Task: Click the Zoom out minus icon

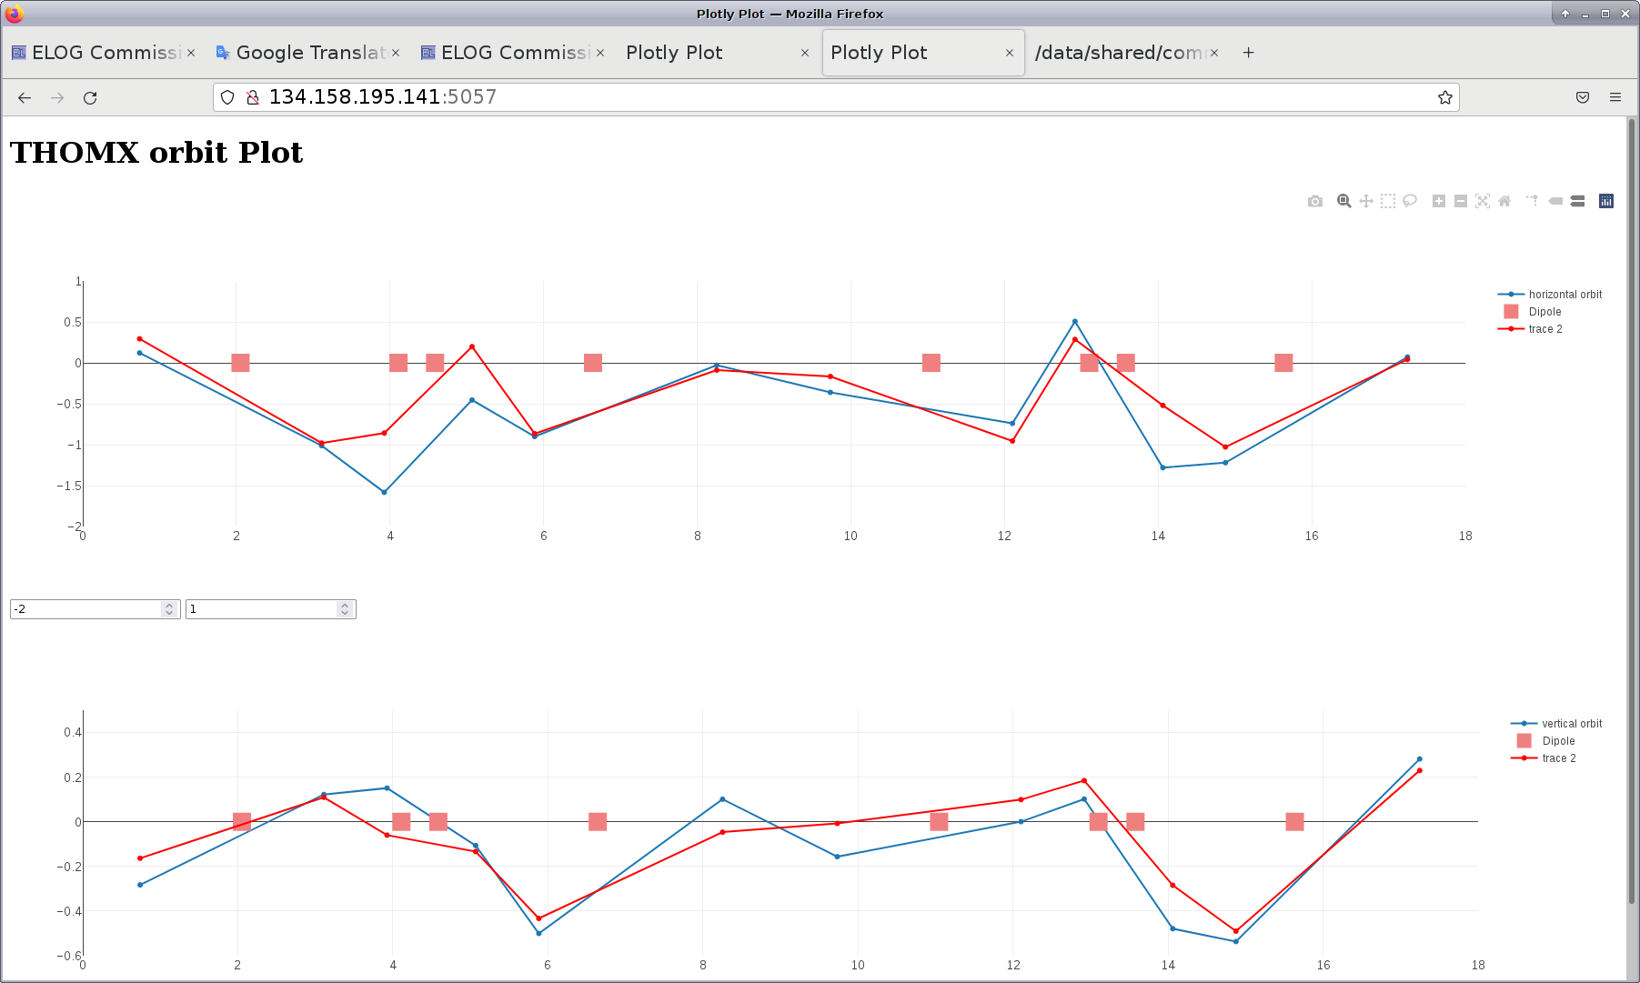Action: point(1461,201)
